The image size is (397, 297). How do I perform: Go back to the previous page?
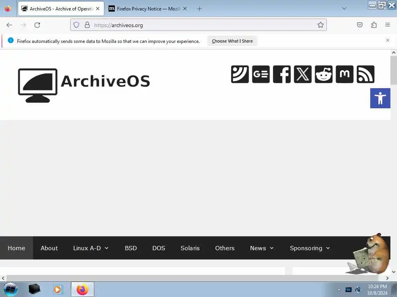tap(9, 25)
